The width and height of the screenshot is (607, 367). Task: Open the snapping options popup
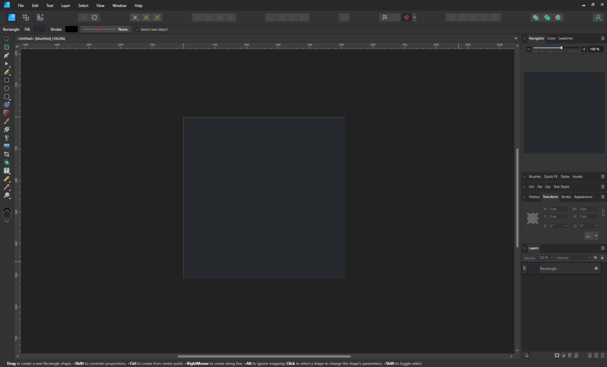point(414,17)
